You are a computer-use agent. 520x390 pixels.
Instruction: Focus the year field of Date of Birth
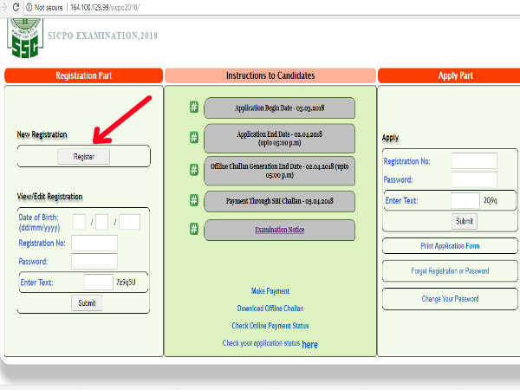(130, 222)
